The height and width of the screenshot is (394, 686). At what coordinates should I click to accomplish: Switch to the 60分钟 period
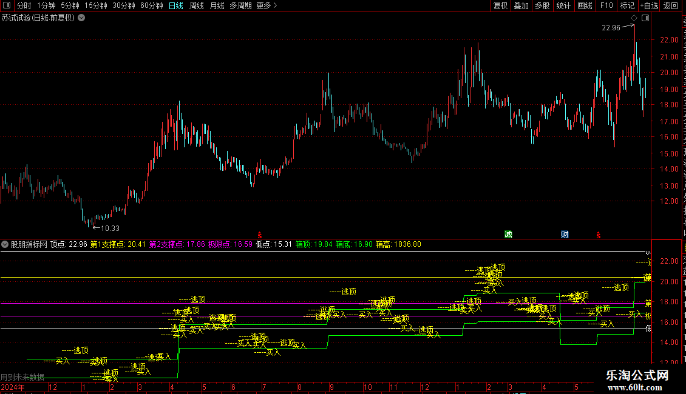[x=152, y=5]
